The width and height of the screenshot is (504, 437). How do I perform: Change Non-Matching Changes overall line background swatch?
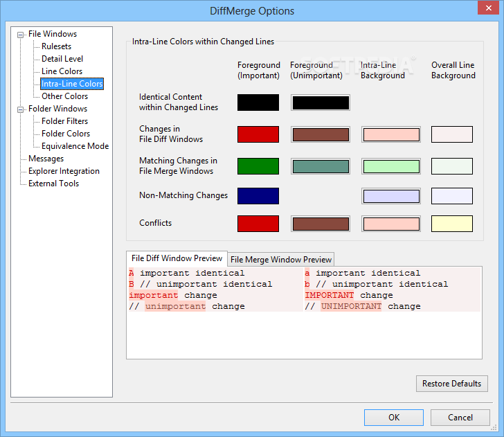[452, 196]
